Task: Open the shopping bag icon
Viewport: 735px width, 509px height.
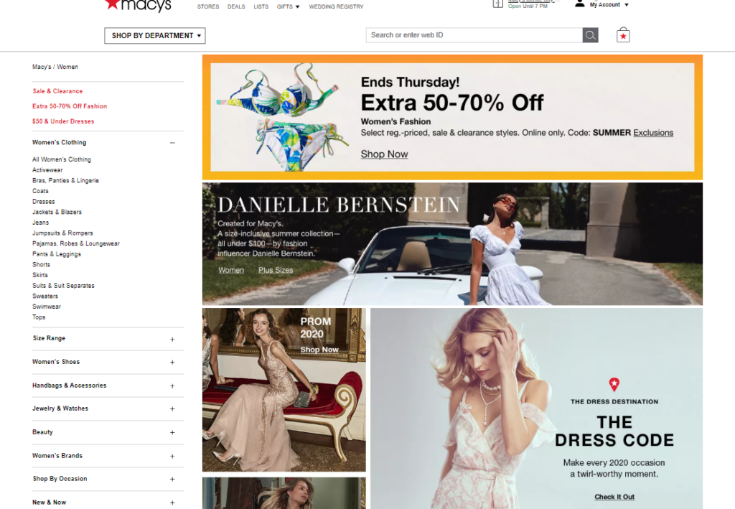Action: click(623, 35)
